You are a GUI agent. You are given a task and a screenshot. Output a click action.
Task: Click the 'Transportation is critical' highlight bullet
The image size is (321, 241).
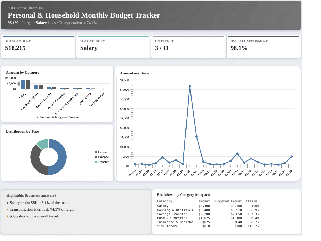click(41, 209)
